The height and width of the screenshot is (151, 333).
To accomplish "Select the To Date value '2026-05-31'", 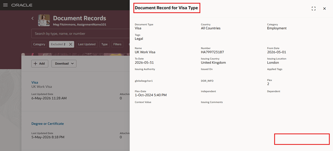I will click(144, 63).
